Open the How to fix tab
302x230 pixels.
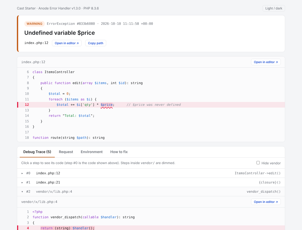pos(119,152)
